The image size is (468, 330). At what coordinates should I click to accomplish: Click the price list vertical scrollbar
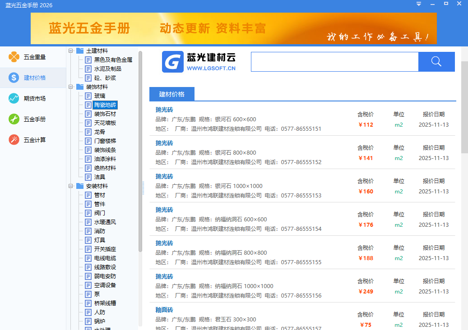(464, 108)
